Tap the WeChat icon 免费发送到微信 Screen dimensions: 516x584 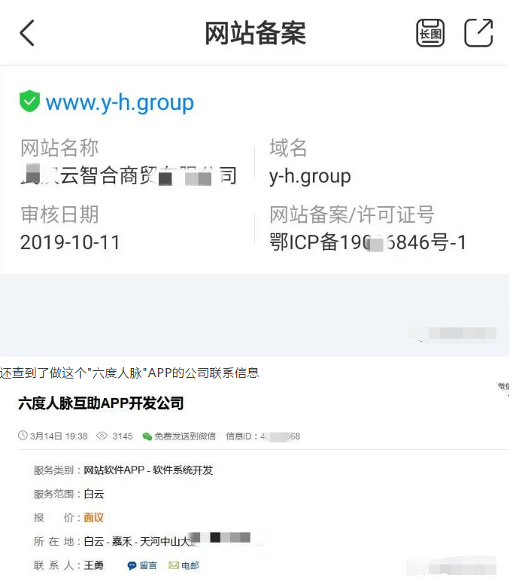click(147, 436)
